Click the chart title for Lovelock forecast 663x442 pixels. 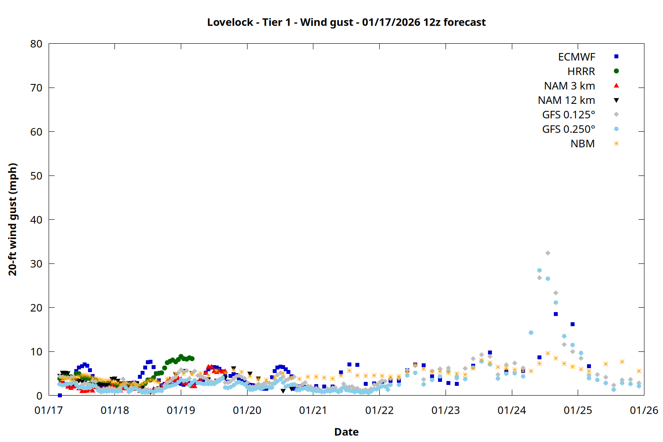point(346,22)
